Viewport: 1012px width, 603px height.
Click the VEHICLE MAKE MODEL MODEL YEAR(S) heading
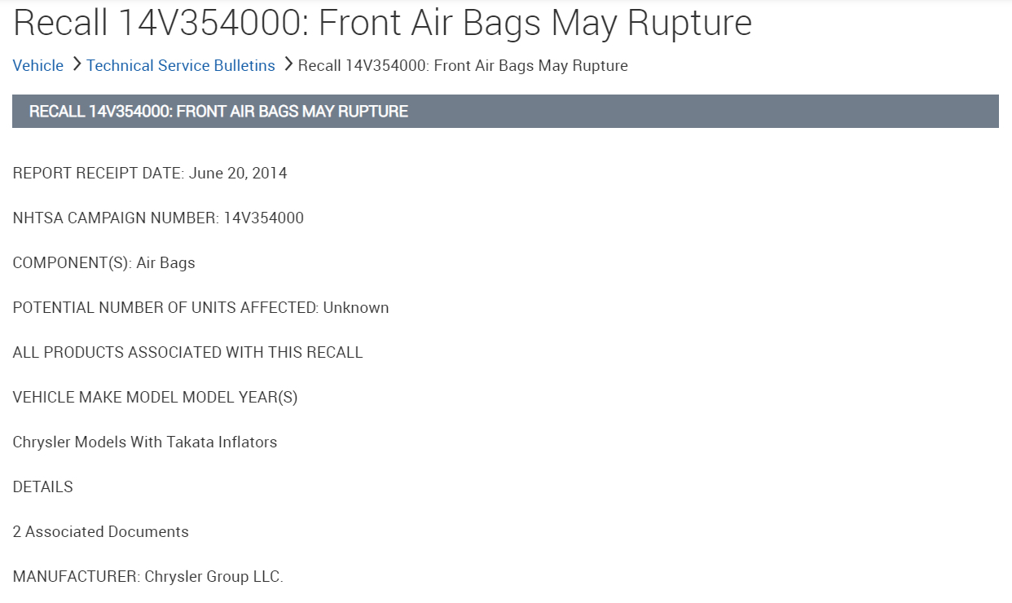click(155, 398)
